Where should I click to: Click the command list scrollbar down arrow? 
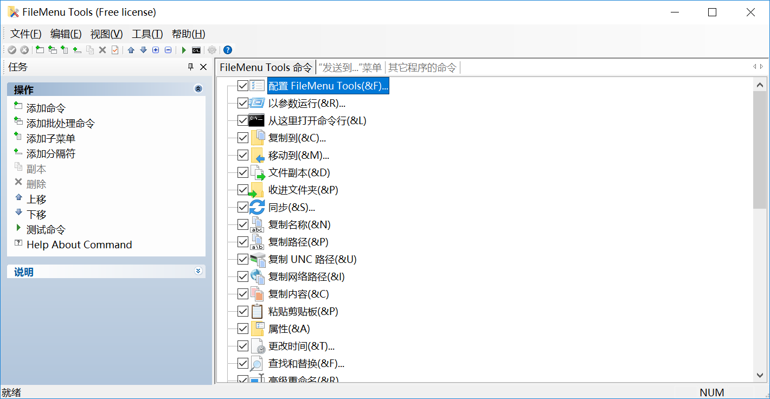point(760,375)
